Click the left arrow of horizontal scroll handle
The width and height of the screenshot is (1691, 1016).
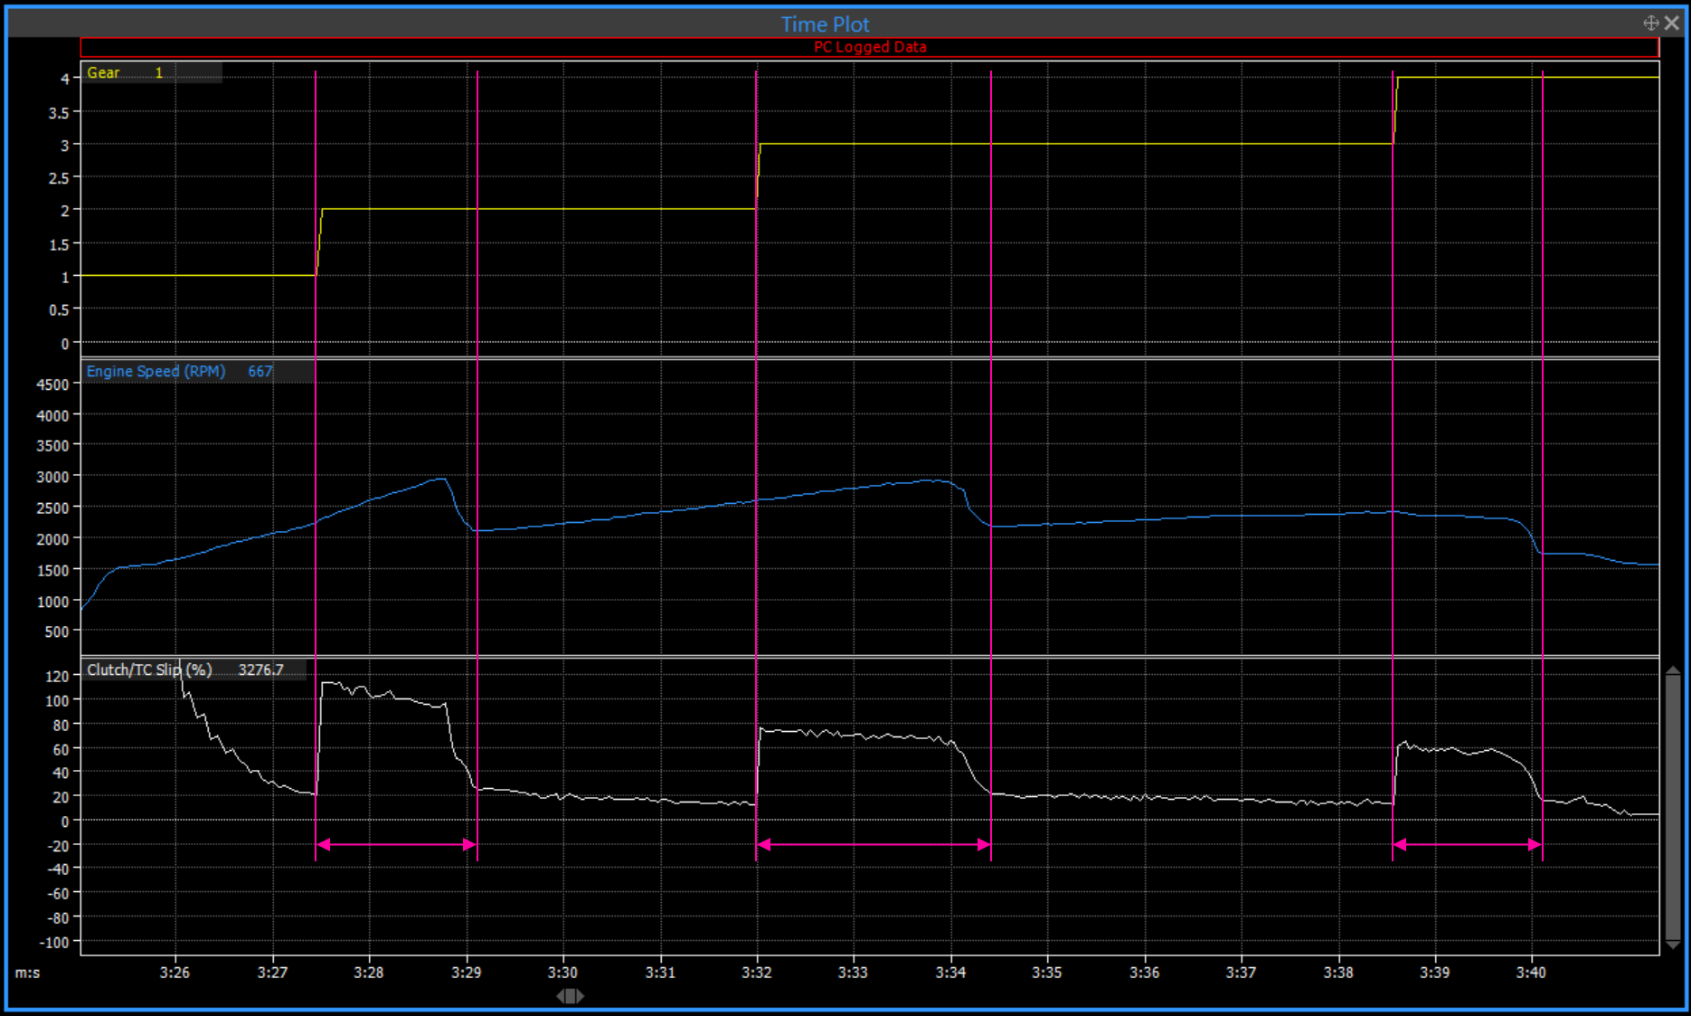coord(561,996)
